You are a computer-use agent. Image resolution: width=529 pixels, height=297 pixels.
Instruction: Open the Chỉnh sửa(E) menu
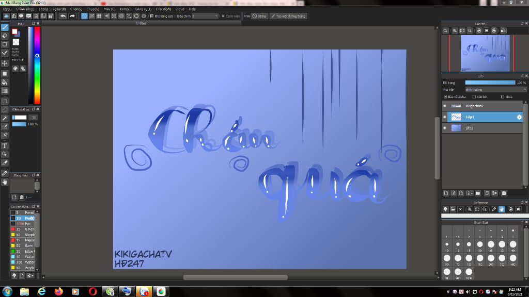point(25,9)
